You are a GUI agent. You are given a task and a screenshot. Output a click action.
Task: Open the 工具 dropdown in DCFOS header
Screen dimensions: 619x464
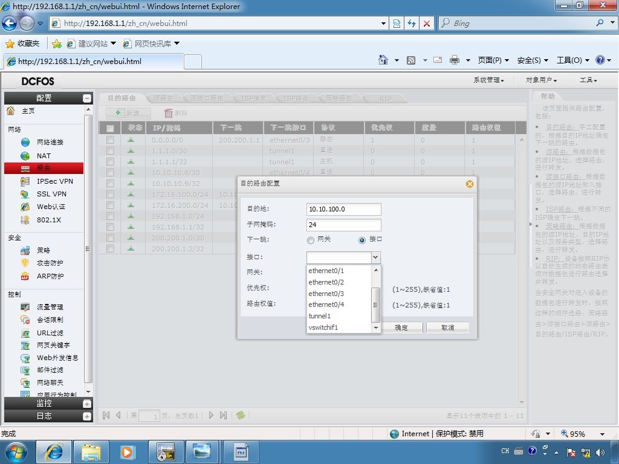(588, 80)
